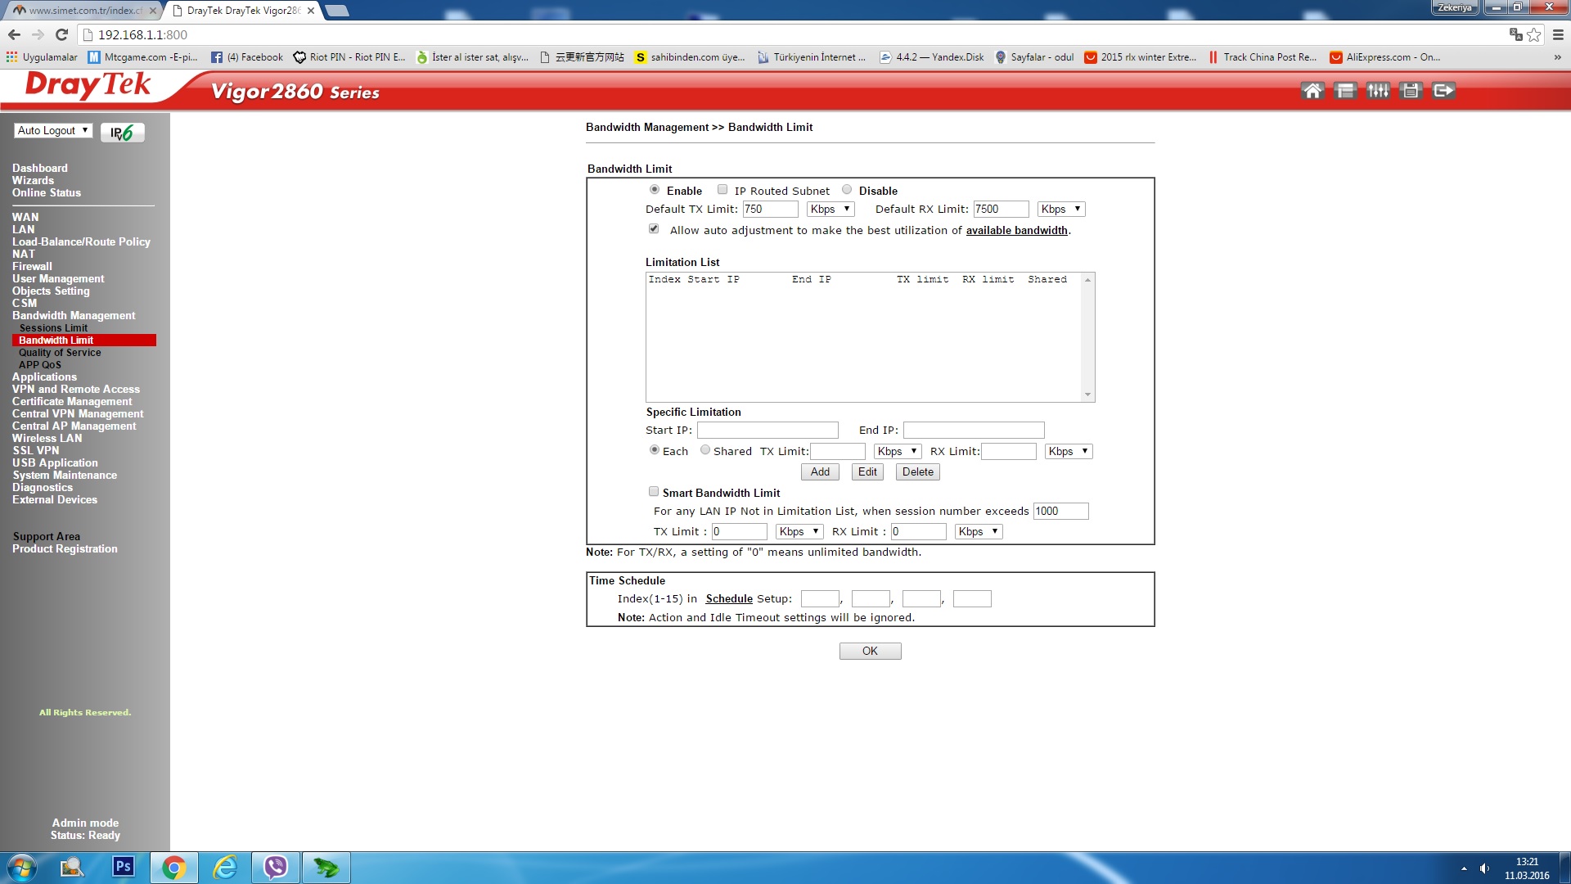Open the Quality of Service menu item
Viewport: 1571px width, 884px height.
(x=60, y=353)
